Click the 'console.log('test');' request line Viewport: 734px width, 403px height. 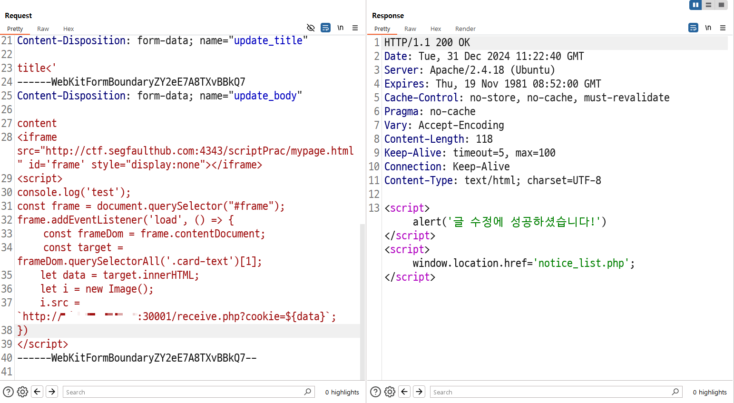pyautogui.click(x=74, y=192)
